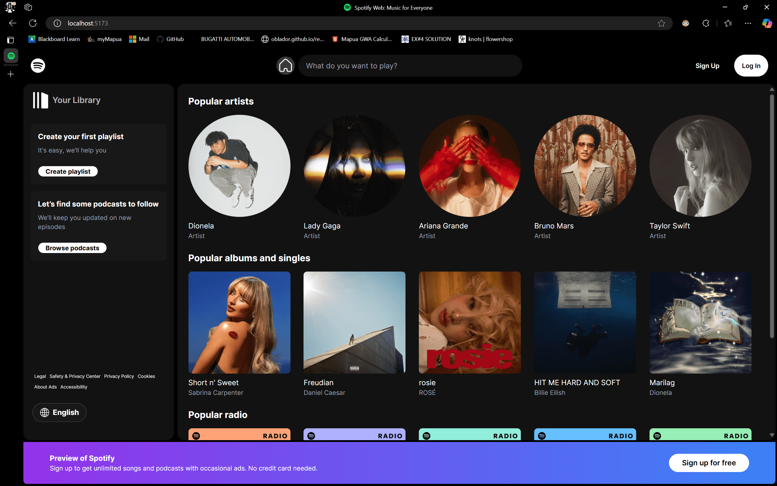The width and height of the screenshot is (777, 486).
Task: Select Spotify vertical tab icon
Action: pos(11,56)
